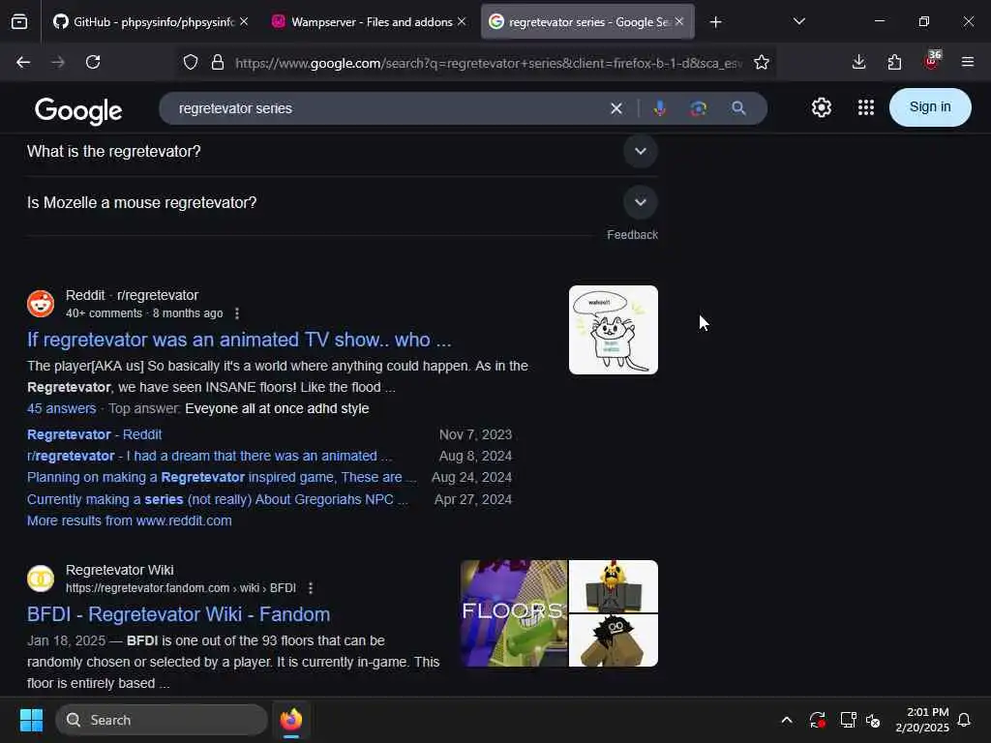Open the Firefox downloads panel
Screen dimensions: 991x743
tap(859, 62)
